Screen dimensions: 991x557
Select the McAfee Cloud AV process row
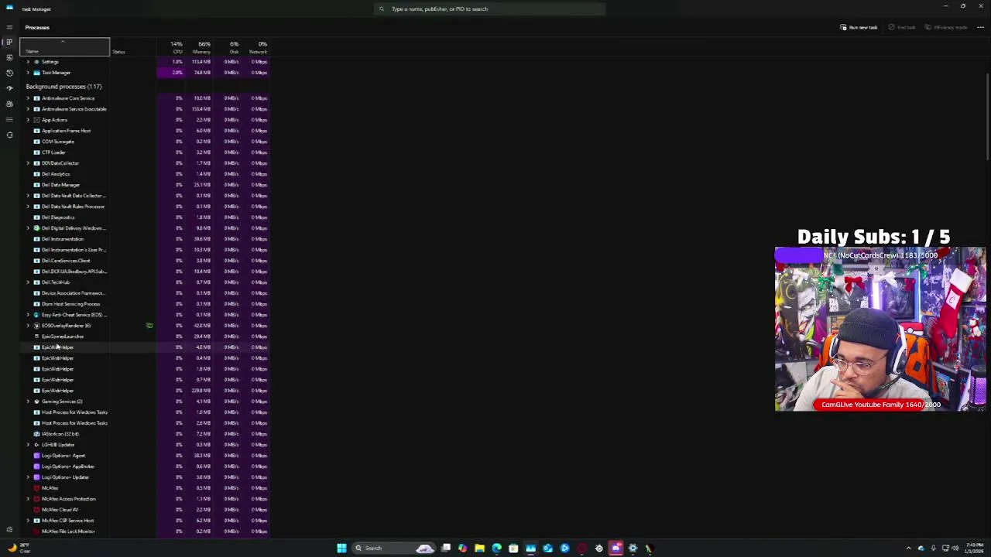[x=145, y=510]
